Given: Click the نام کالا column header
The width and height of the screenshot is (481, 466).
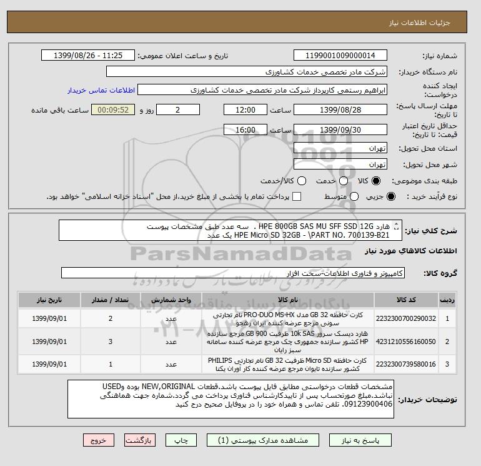Looking at the screenshot, I should 288,300.
